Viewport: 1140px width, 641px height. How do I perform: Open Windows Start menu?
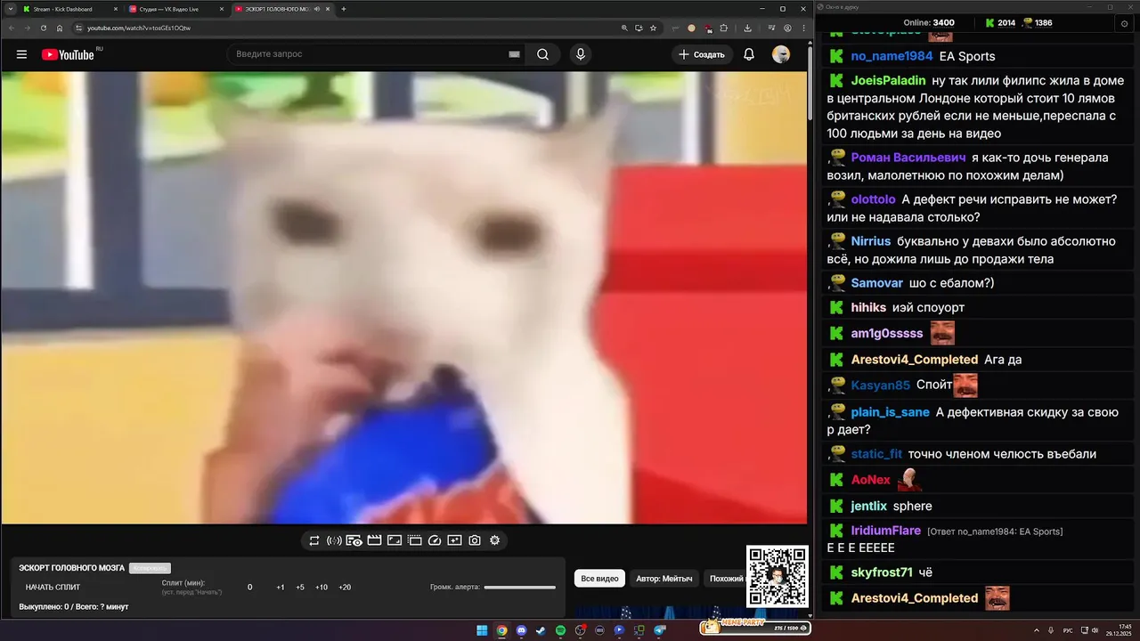click(482, 630)
